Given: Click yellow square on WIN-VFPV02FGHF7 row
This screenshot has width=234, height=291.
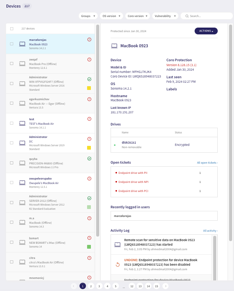Looking at the screenshot, I should tap(89, 88).
